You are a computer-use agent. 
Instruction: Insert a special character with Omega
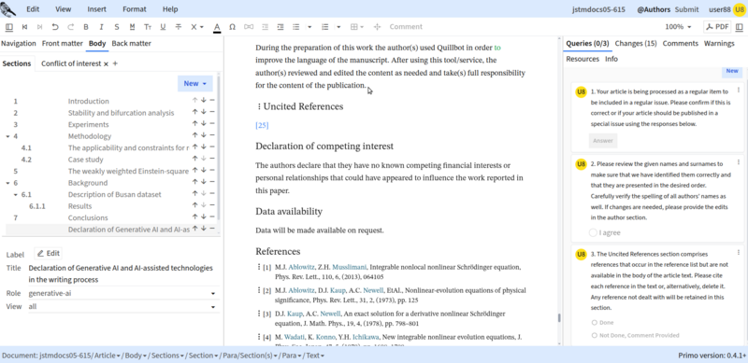[232, 27]
